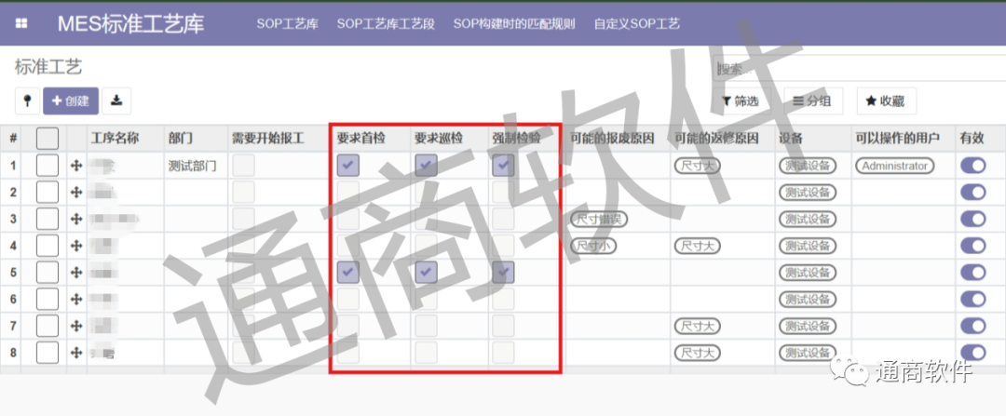Click the move handle icon in row 5
The height and width of the screenshot is (416, 1006).
click(x=76, y=273)
